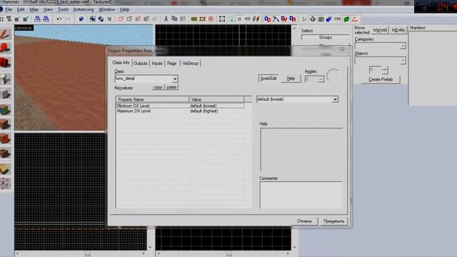
Task: Switch to the Flags tab
Action: (172, 64)
